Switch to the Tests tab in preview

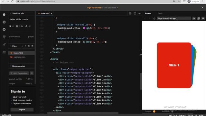pyautogui.click(x=160, y=14)
